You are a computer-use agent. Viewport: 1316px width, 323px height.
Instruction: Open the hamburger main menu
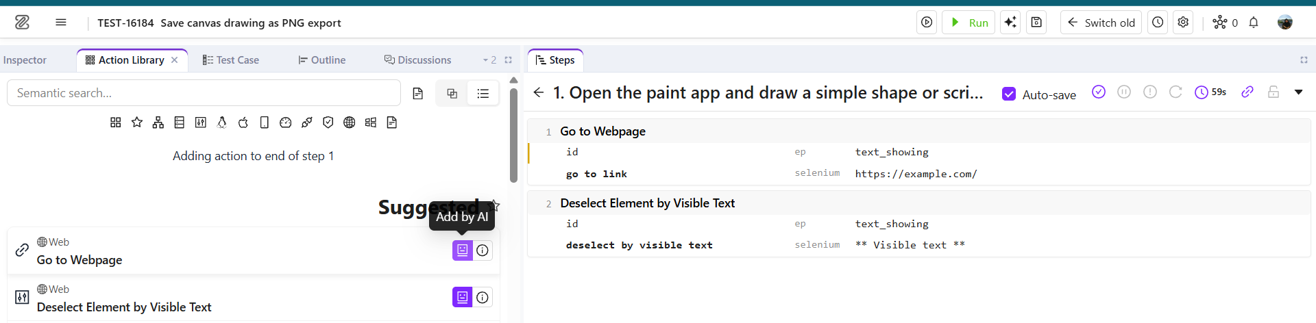(61, 23)
